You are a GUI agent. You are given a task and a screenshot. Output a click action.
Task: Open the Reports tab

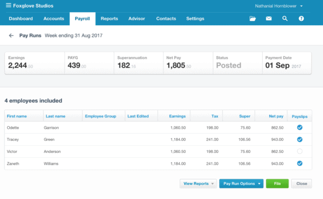click(109, 19)
